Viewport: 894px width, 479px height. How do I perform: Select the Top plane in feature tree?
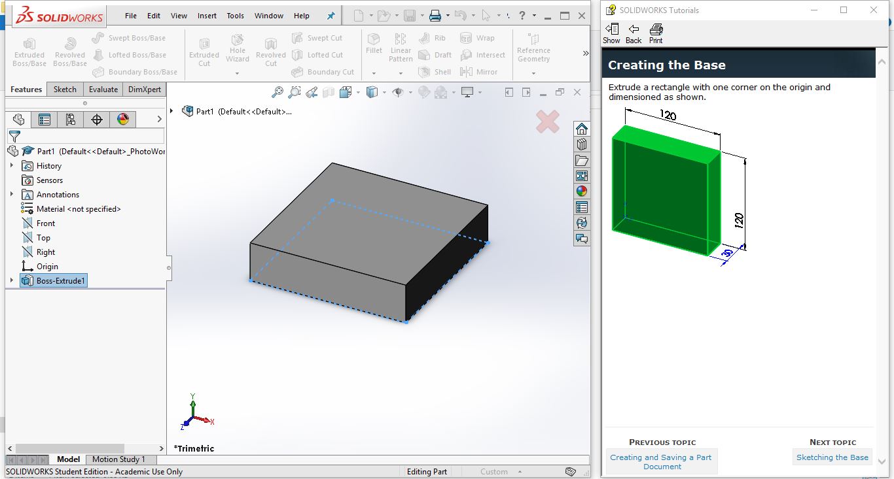[x=36, y=238]
